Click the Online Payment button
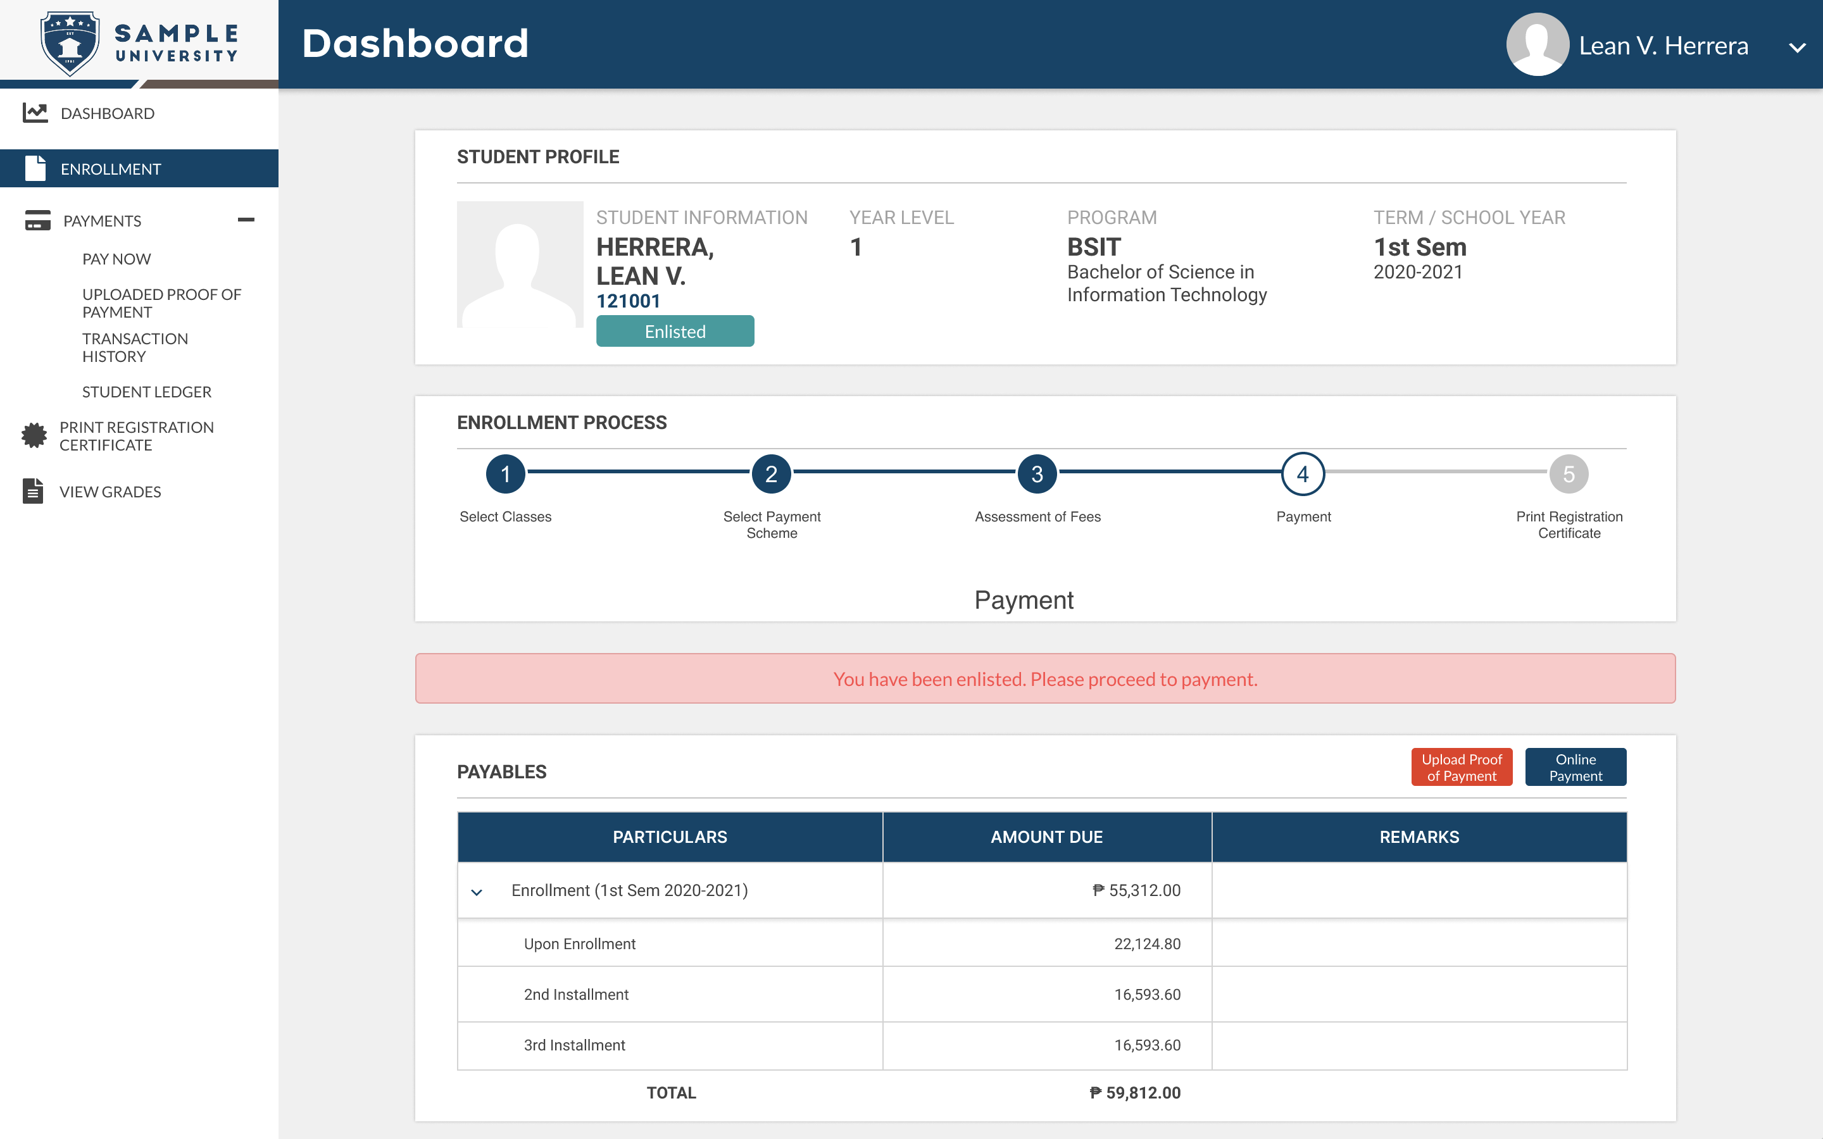Viewport: 1823px width, 1139px height. coord(1575,766)
